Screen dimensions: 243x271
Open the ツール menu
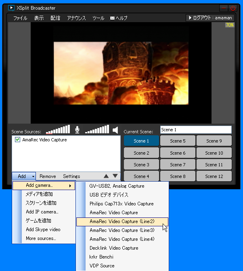[98, 18]
